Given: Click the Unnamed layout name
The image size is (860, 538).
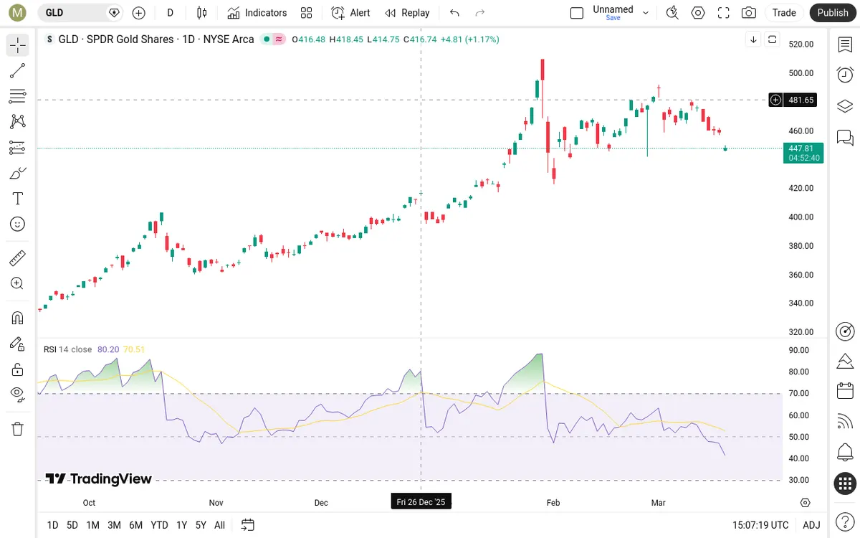Looking at the screenshot, I should click(x=613, y=9).
